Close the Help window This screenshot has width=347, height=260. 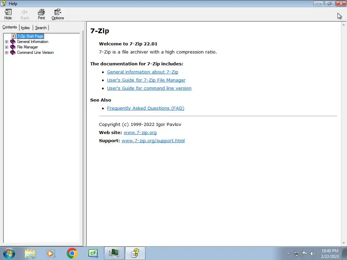pyautogui.click(x=341, y=3)
